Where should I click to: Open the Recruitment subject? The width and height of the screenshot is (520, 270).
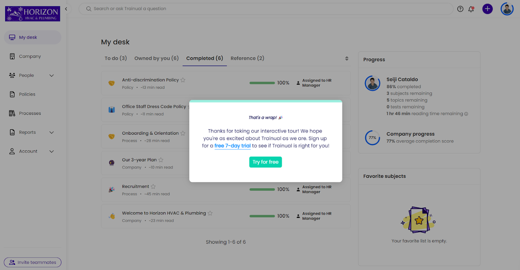click(x=136, y=187)
